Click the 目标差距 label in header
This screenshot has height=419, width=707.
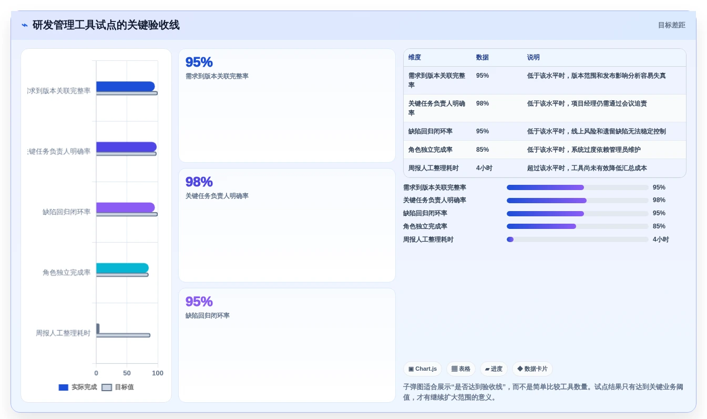pos(671,25)
